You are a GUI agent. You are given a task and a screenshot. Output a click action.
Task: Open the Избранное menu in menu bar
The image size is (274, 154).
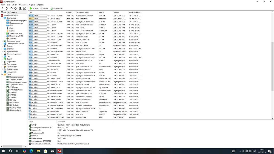pos(23,5)
